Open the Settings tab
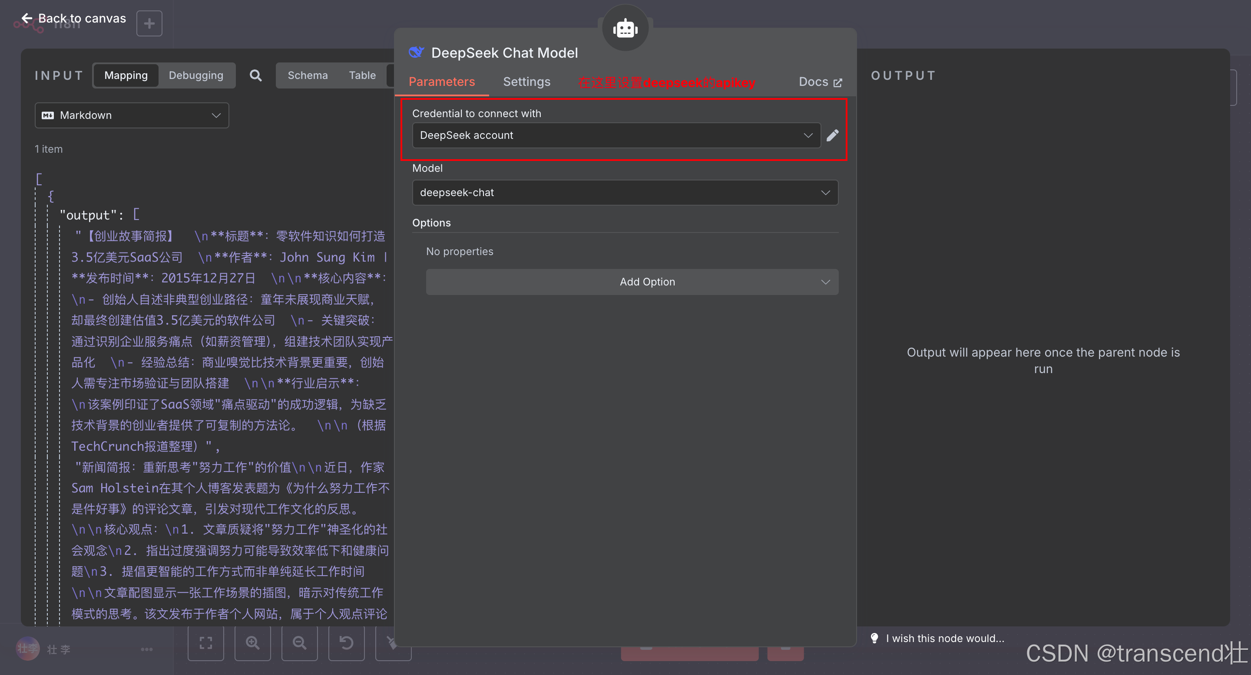 526,82
